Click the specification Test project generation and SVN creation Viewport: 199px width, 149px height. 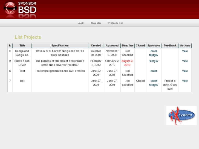60,71
